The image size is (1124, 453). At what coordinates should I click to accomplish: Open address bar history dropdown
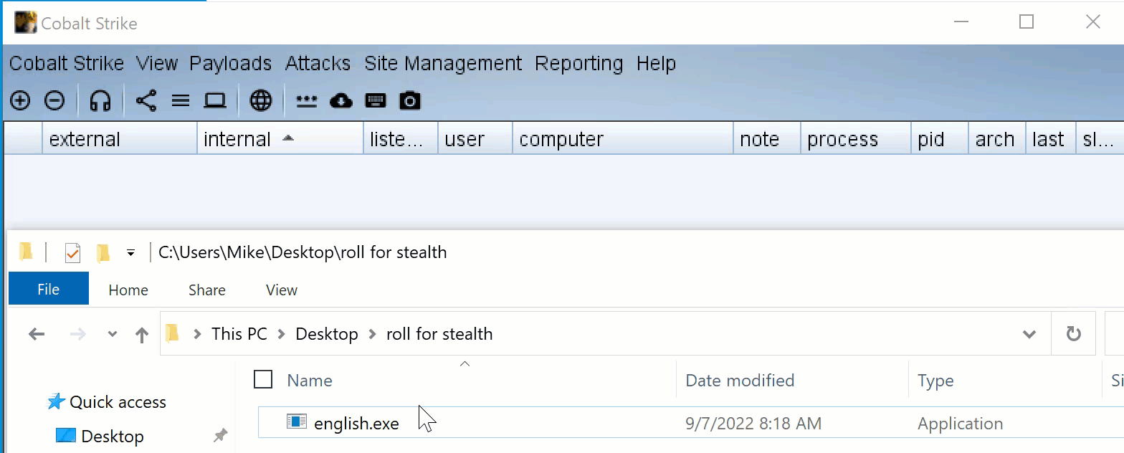pyautogui.click(x=1029, y=334)
